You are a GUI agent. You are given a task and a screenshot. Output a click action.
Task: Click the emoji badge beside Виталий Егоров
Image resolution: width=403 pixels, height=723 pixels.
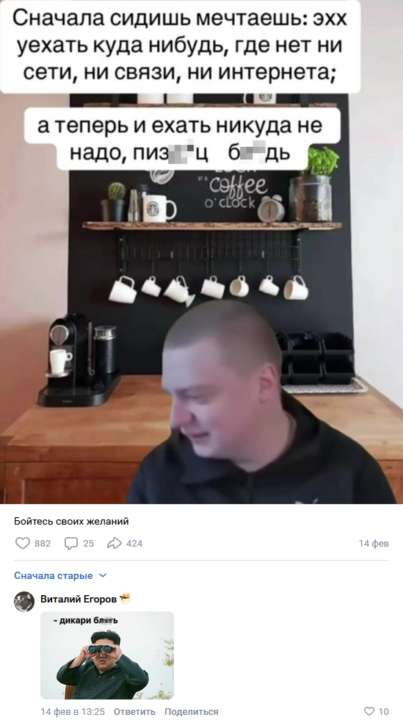pyautogui.click(x=125, y=599)
